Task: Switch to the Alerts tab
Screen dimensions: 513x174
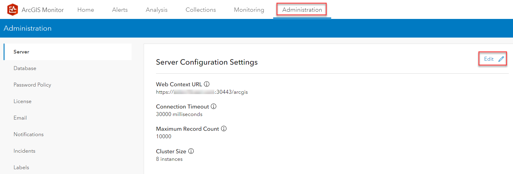Action: [120, 10]
